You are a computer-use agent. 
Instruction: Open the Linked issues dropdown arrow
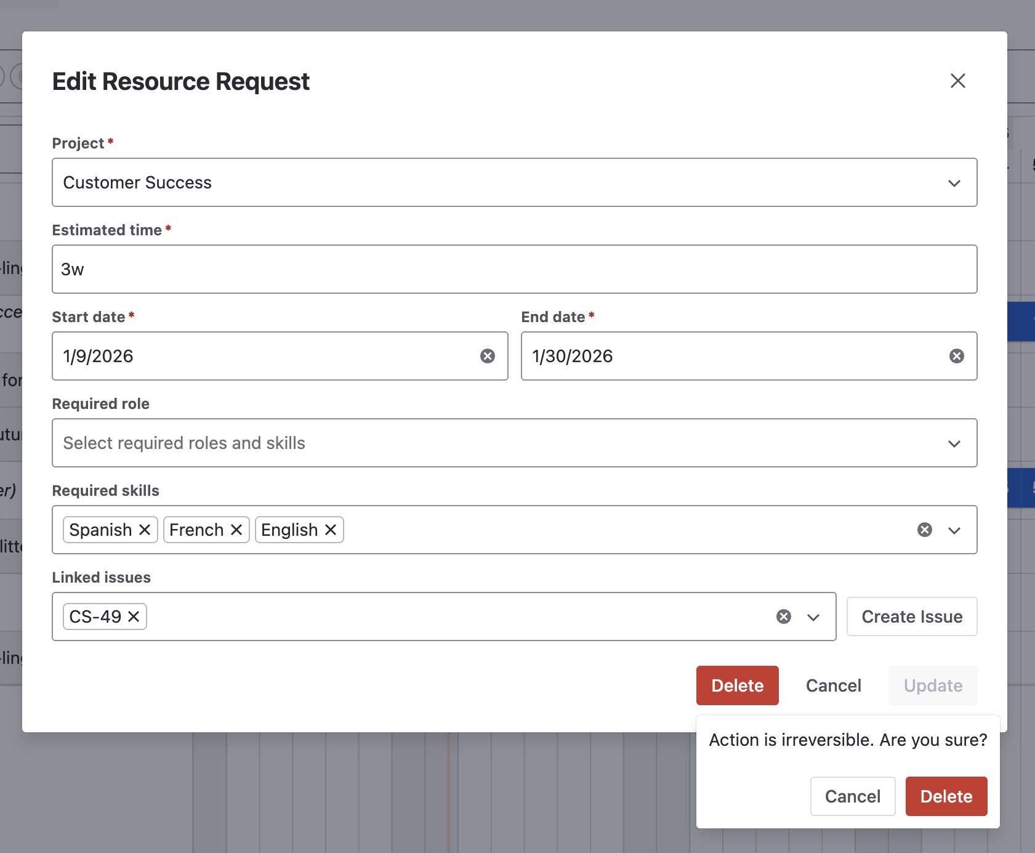pyautogui.click(x=813, y=617)
